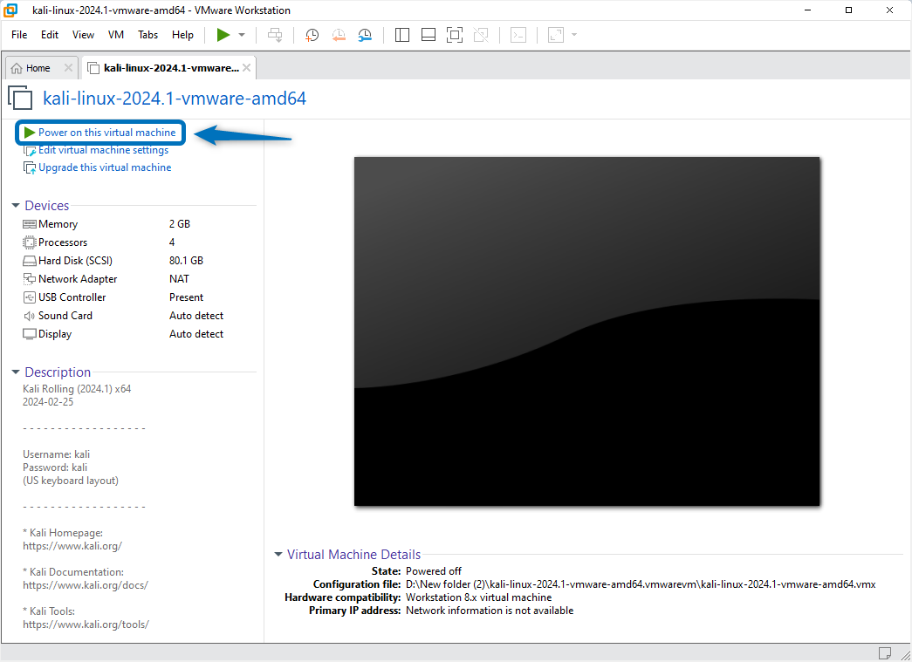Enter full screen mode via toolbar icon
Screen dimensions: 912x662
[454, 35]
